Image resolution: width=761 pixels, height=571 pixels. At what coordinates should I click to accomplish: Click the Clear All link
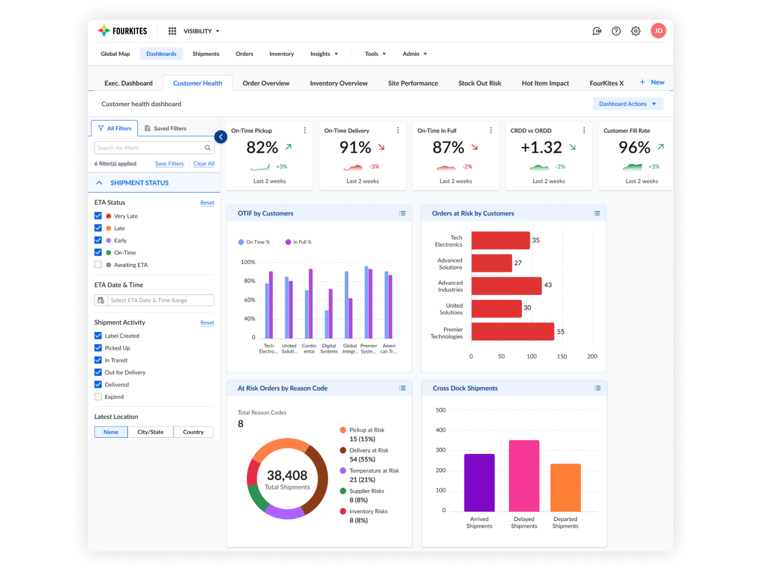(x=204, y=164)
